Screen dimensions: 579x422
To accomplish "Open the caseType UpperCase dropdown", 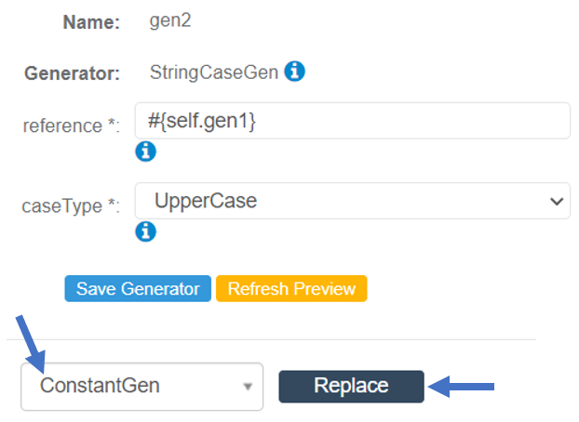I will (352, 201).
